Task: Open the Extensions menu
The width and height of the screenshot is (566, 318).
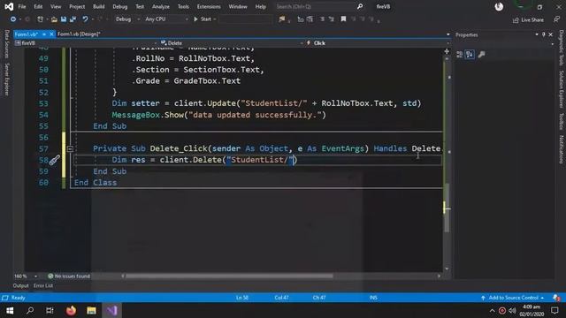Action: (x=209, y=6)
